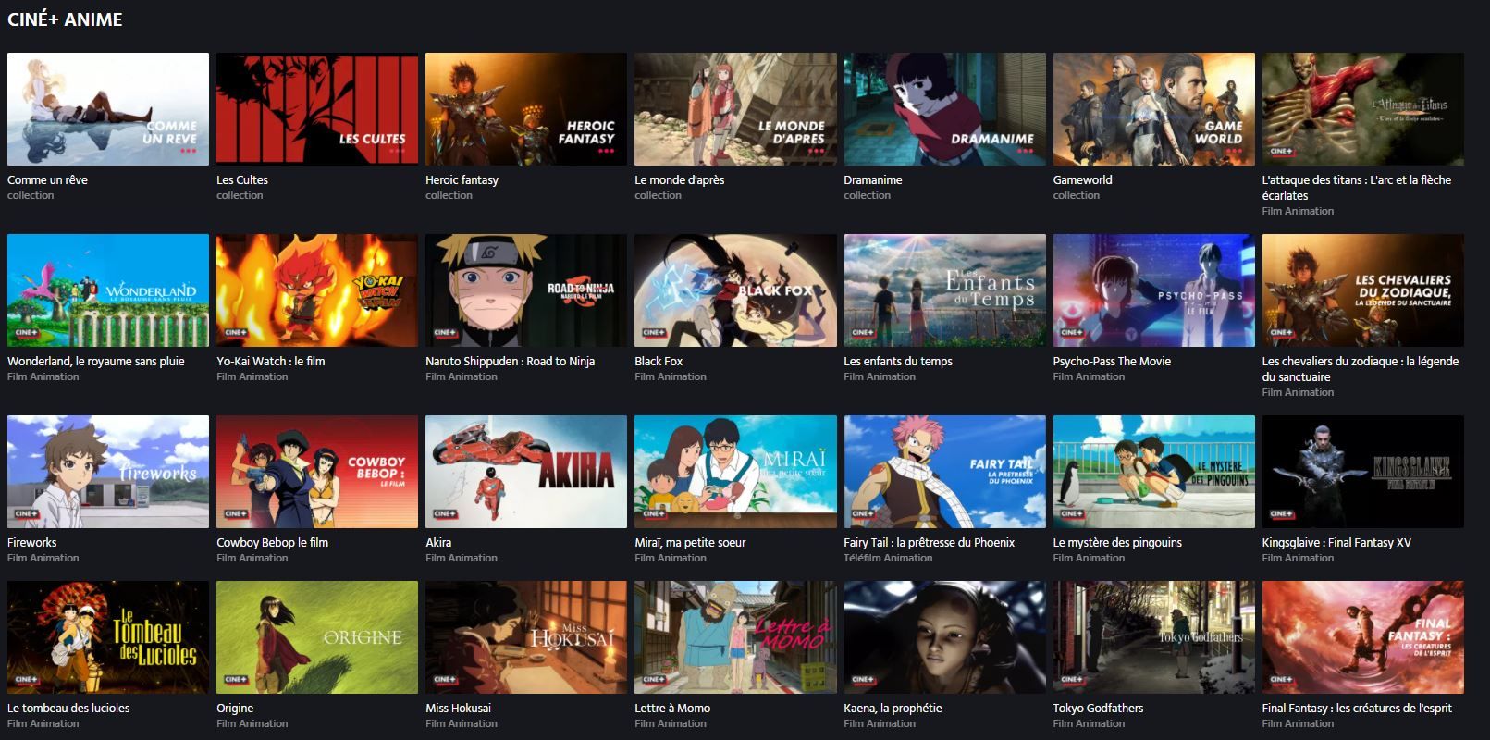Go to 'Cowboy Bebop le film' title link

click(273, 542)
